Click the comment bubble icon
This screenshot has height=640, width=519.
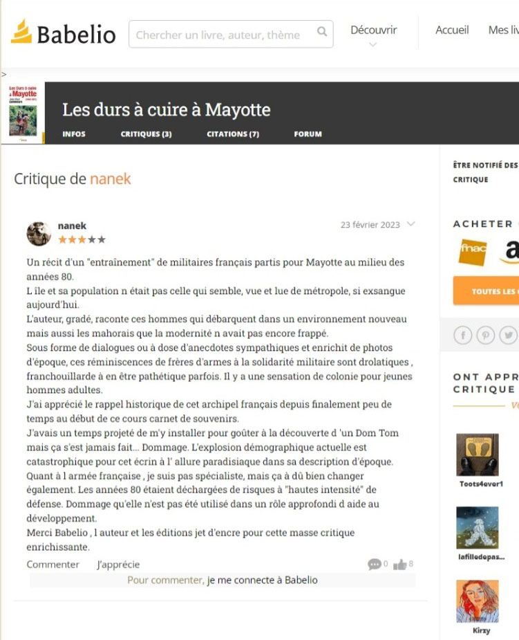374,564
